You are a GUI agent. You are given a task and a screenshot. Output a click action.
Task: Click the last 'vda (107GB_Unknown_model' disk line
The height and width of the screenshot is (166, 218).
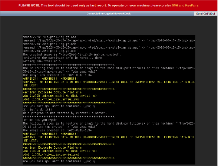[x=60, y=151]
